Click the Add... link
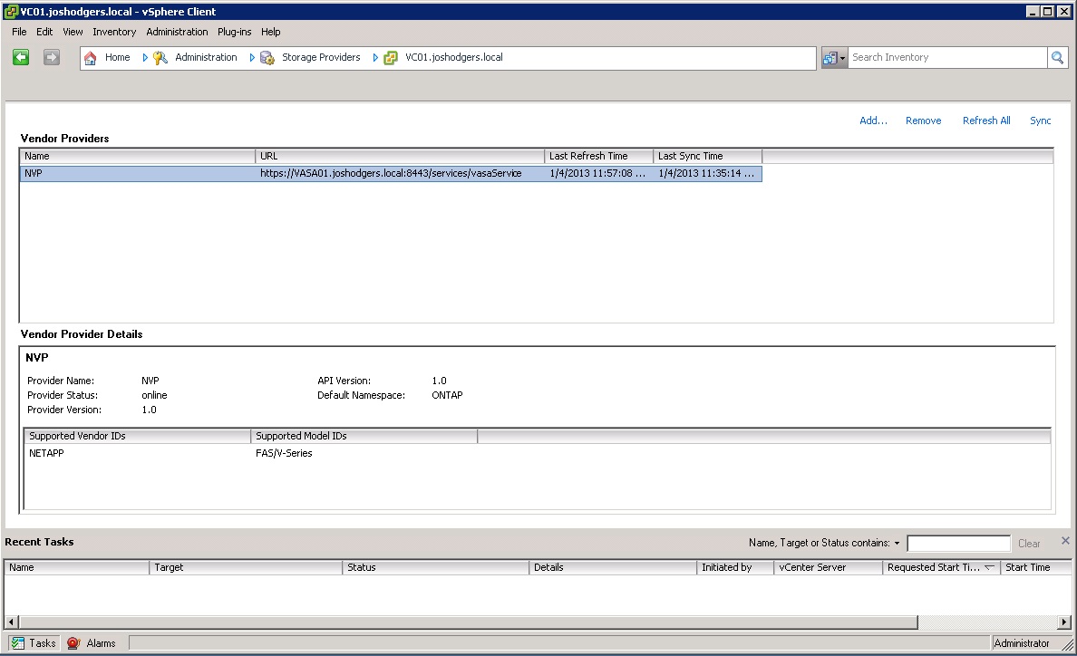The width and height of the screenshot is (1077, 656). [873, 121]
